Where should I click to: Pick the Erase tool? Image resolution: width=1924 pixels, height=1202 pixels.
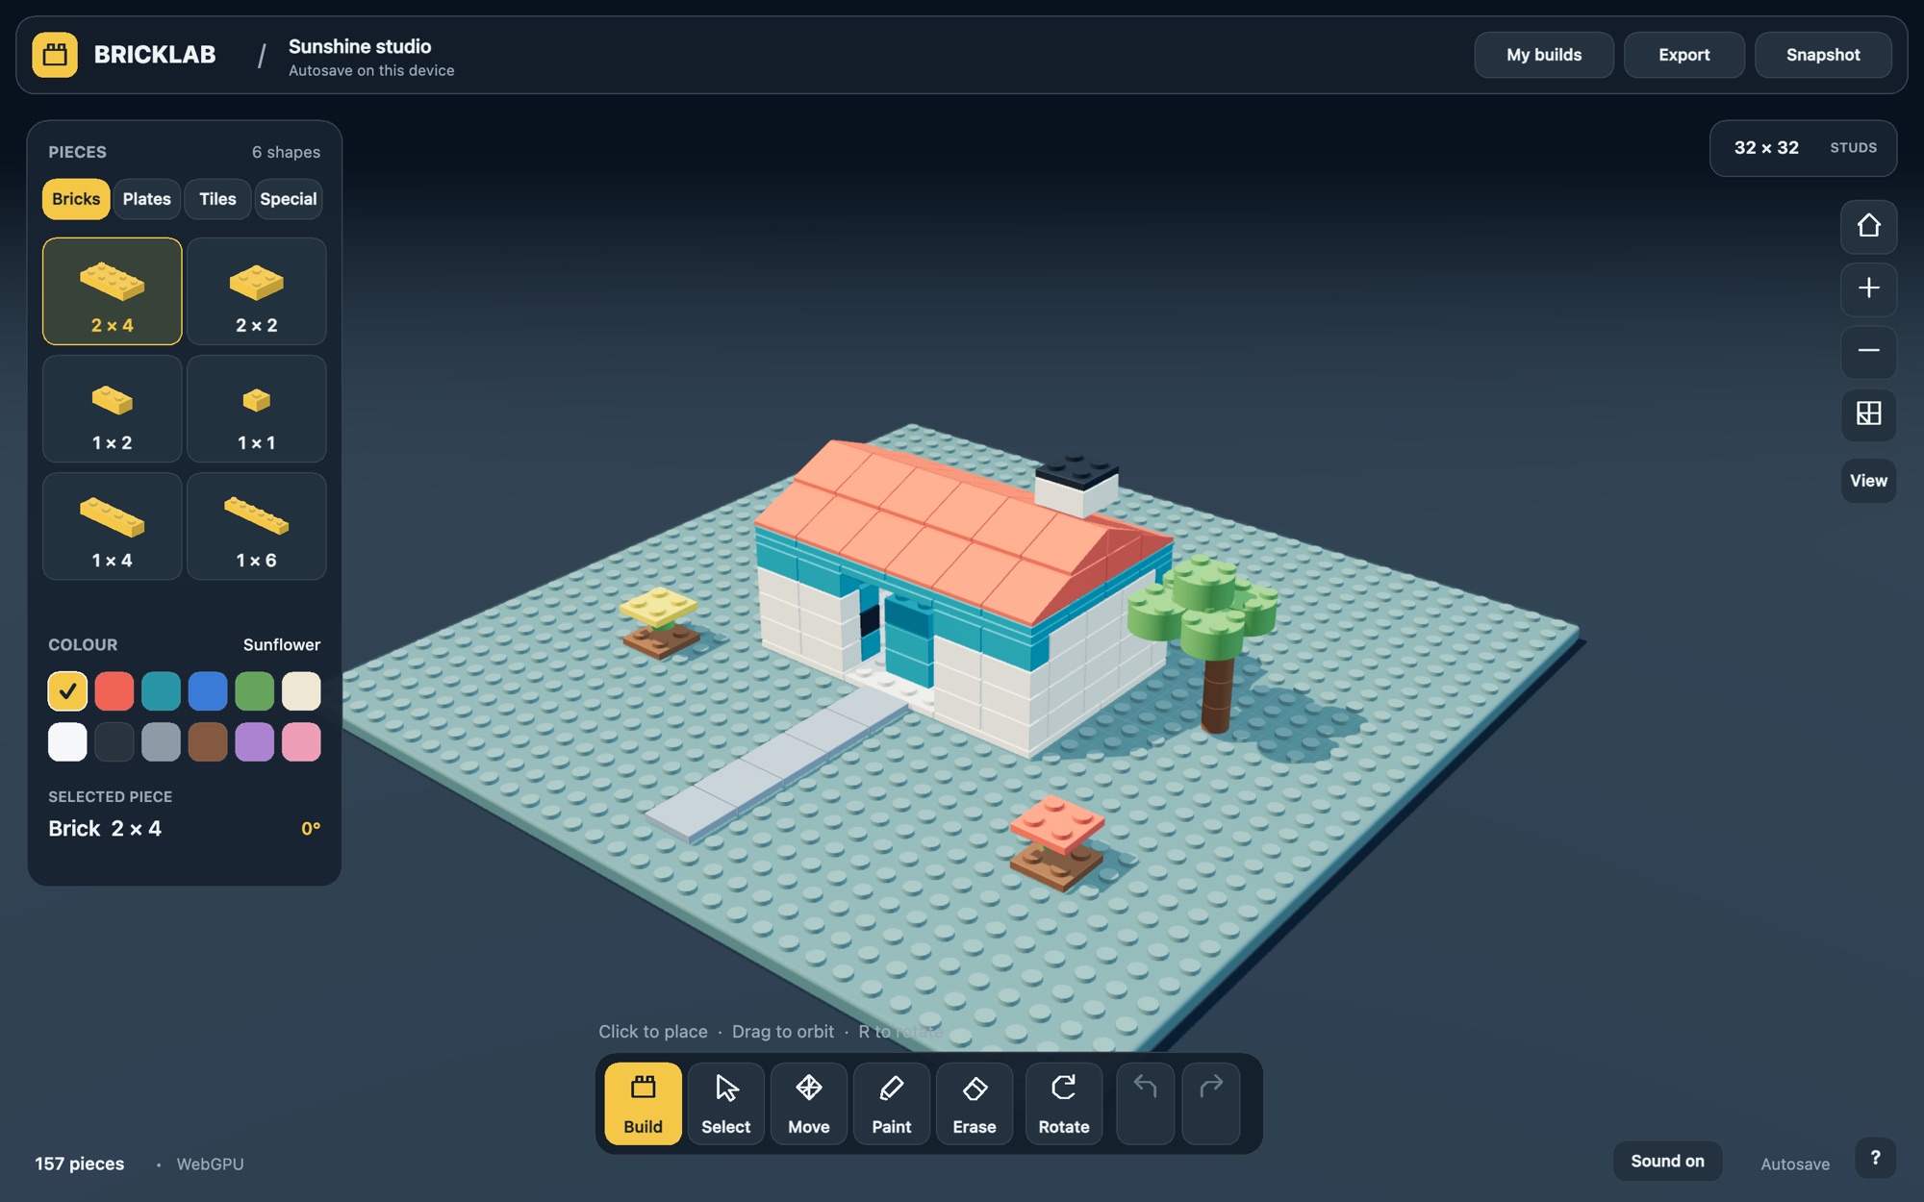click(975, 1103)
